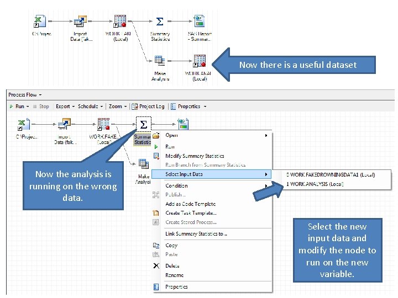Open the Zoom dropdown menu

point(118,107)
